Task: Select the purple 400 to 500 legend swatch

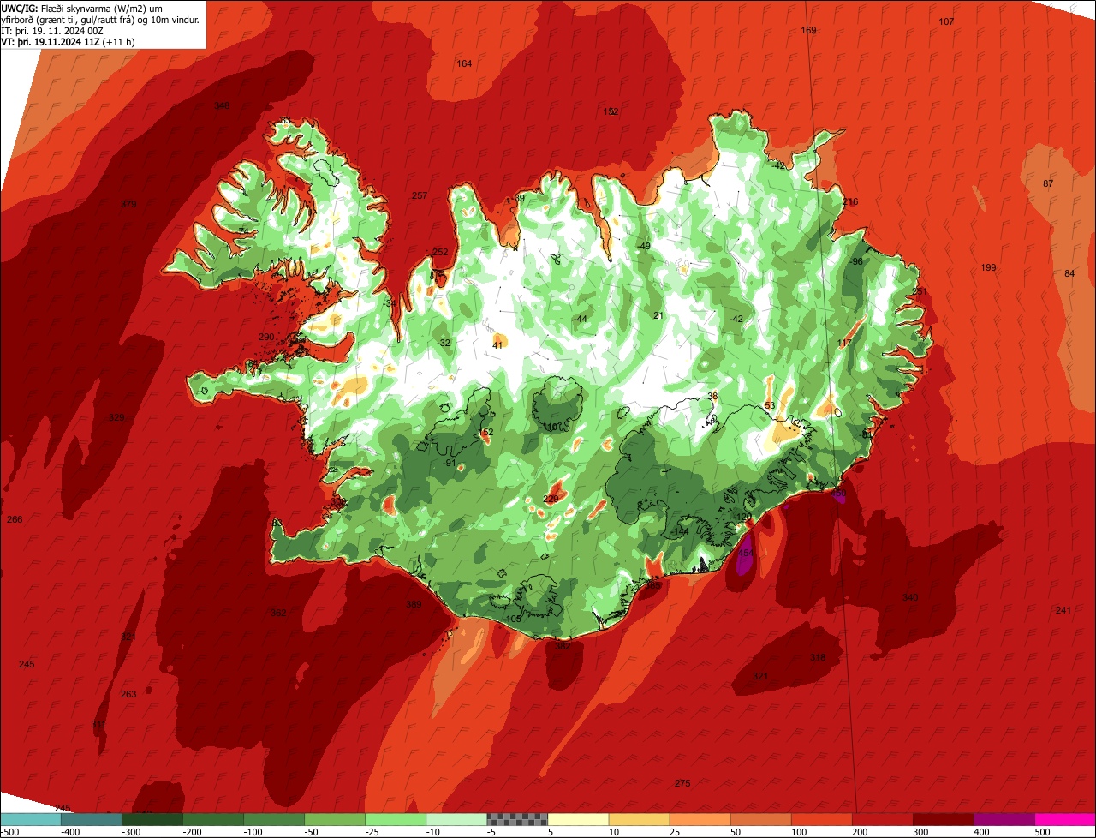Action: point(1004,819)
